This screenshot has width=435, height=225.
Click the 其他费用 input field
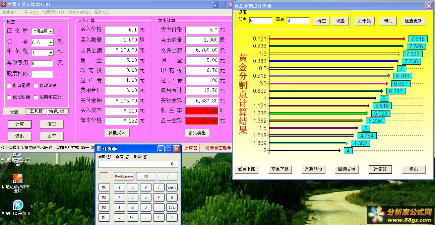pos(42,63)
